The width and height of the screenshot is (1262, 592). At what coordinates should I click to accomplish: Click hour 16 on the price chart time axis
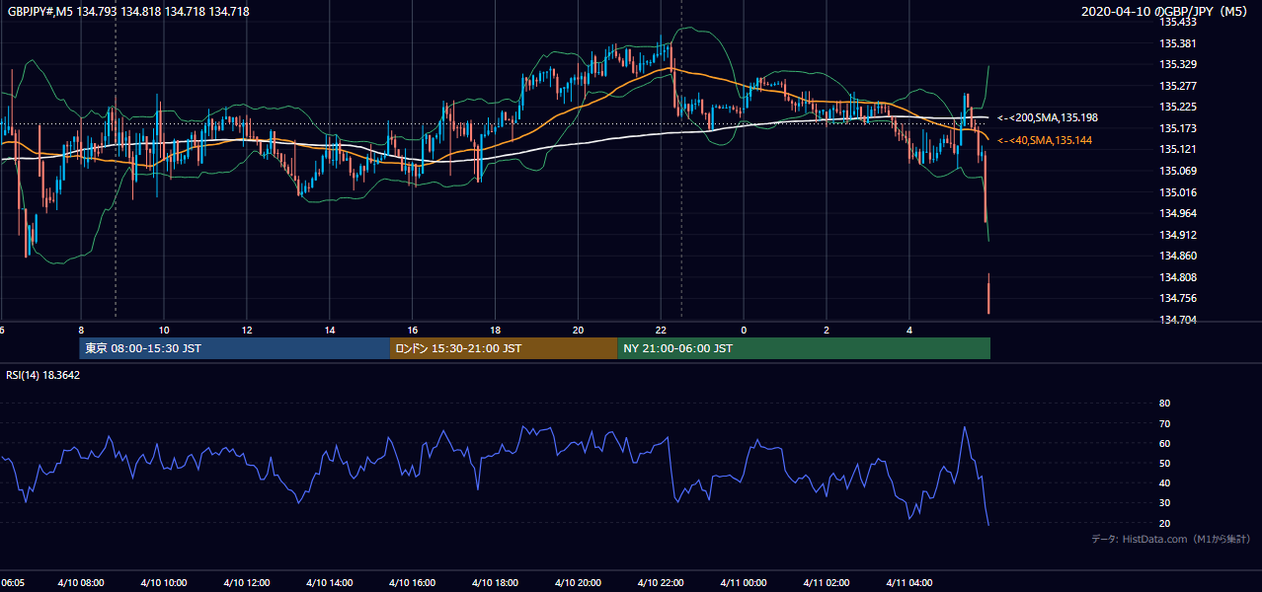pyautogui.click(x=413, y=330)
